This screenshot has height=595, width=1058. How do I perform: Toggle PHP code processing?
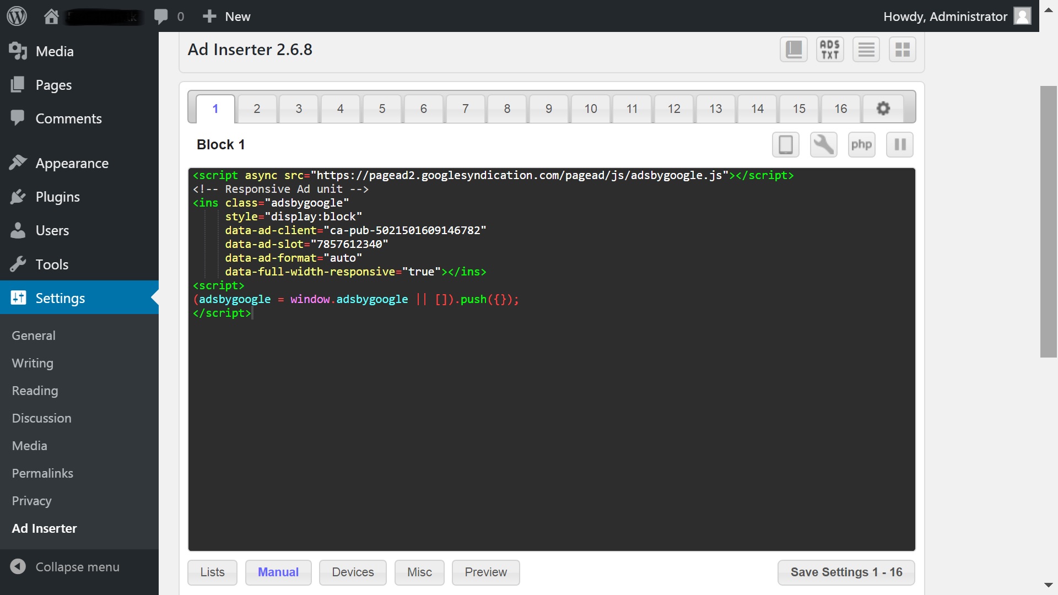[862, 145]
